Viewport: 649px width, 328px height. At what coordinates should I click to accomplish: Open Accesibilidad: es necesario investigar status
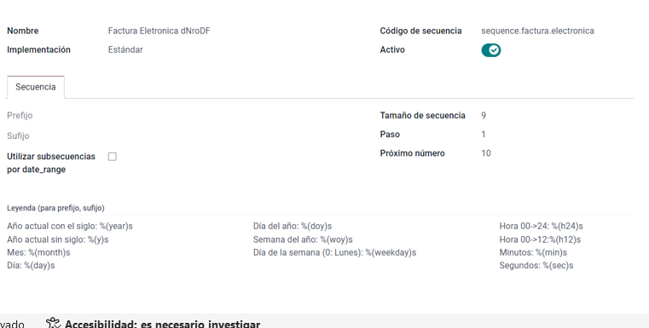tap(162, 325)
